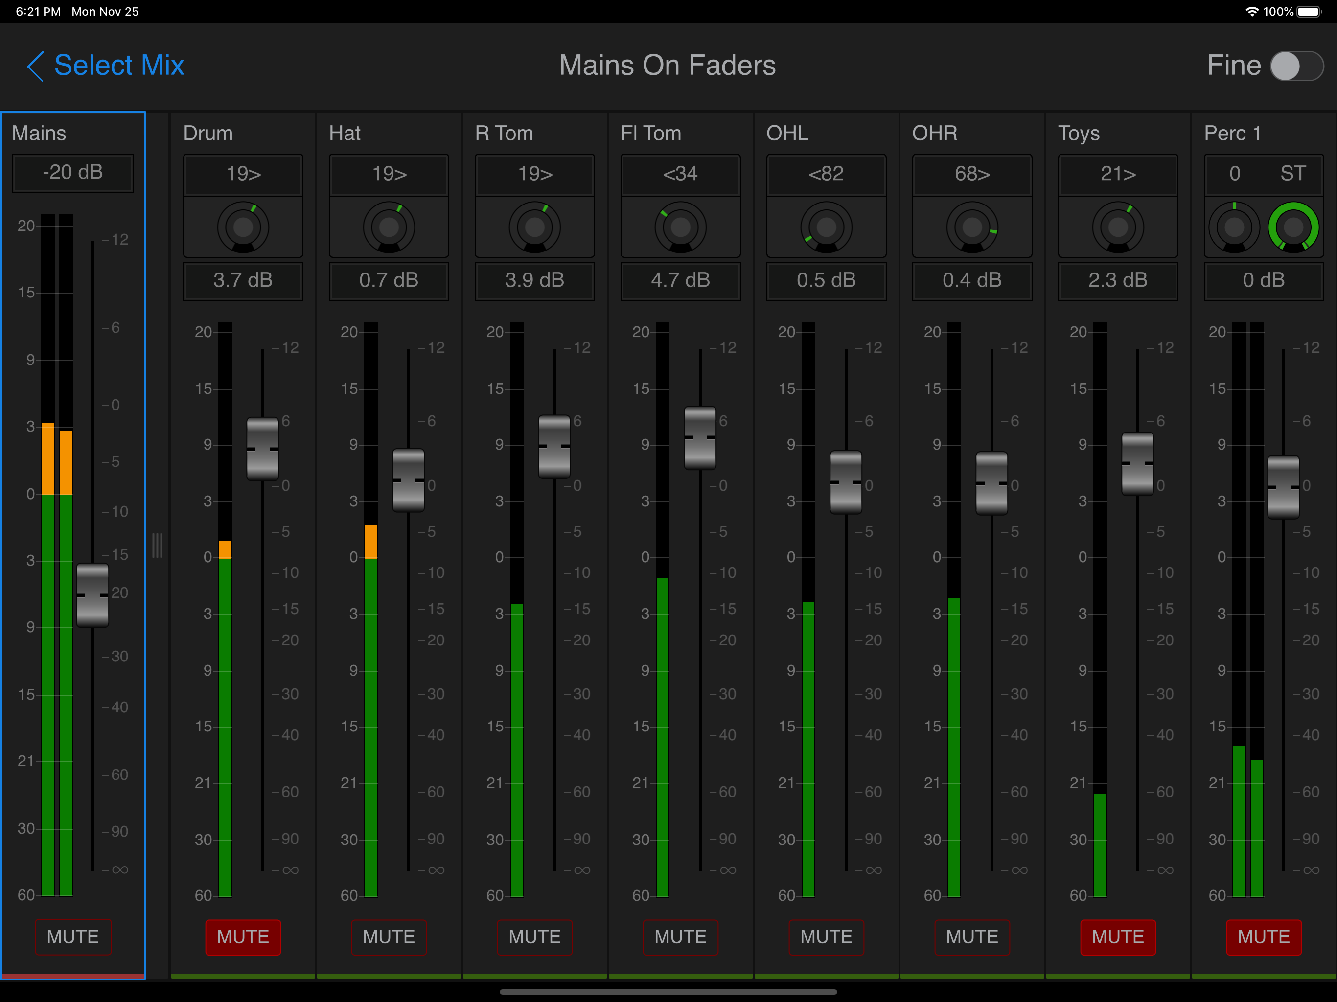The height and width of the screenshot is (1002, 1337).
Task: Select the Toys channel name
Action: pyautogui.click(x=1079, y=134)
